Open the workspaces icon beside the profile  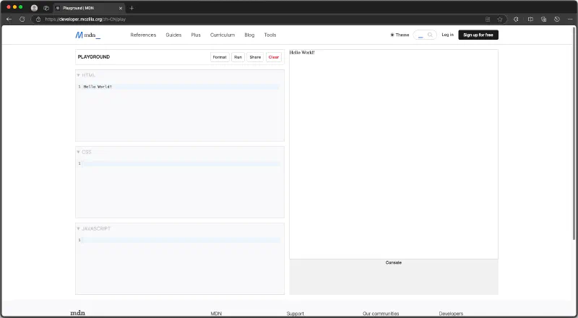tap(46, 8)
